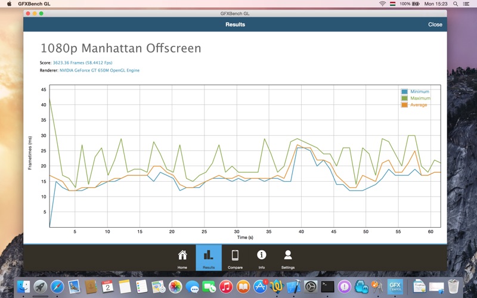Open Mail from the Dock
Viewport: 477px width, 298px height.
point(74,287)
